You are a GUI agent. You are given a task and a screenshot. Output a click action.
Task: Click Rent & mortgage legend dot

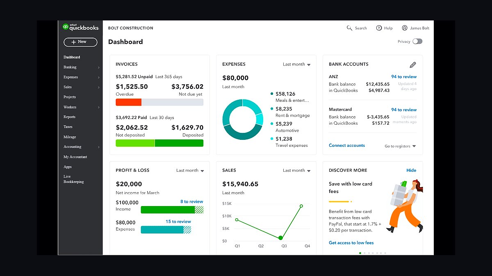pyautogui.click(x=272, y=109)
